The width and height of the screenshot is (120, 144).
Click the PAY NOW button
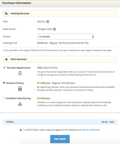(x=60, y=139)
